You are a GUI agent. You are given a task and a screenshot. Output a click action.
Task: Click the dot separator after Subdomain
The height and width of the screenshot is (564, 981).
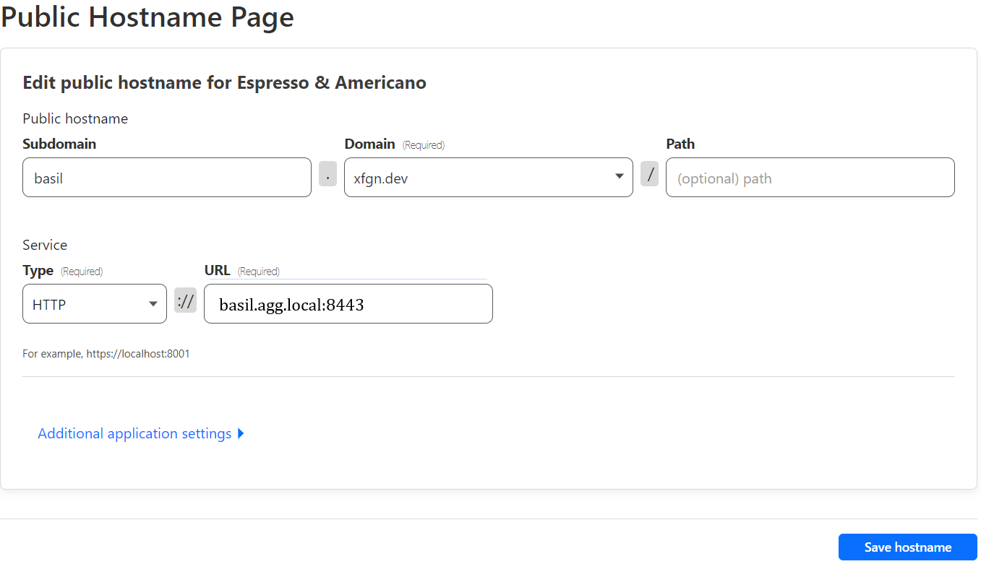click(327, 174)
